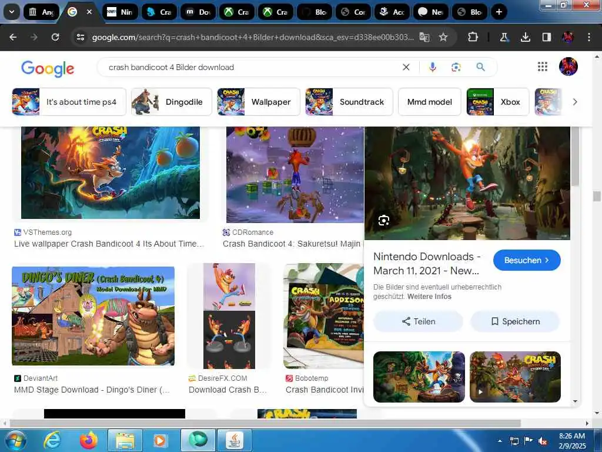Start voice search microphone
602x452 pixels.
433,67
